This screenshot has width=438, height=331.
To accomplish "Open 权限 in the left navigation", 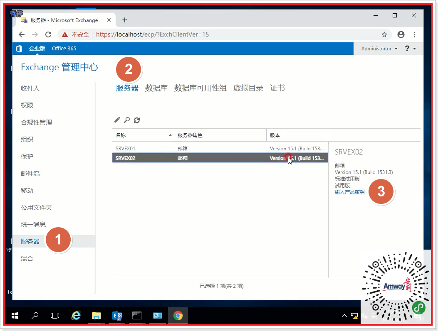I will point(27,105).
